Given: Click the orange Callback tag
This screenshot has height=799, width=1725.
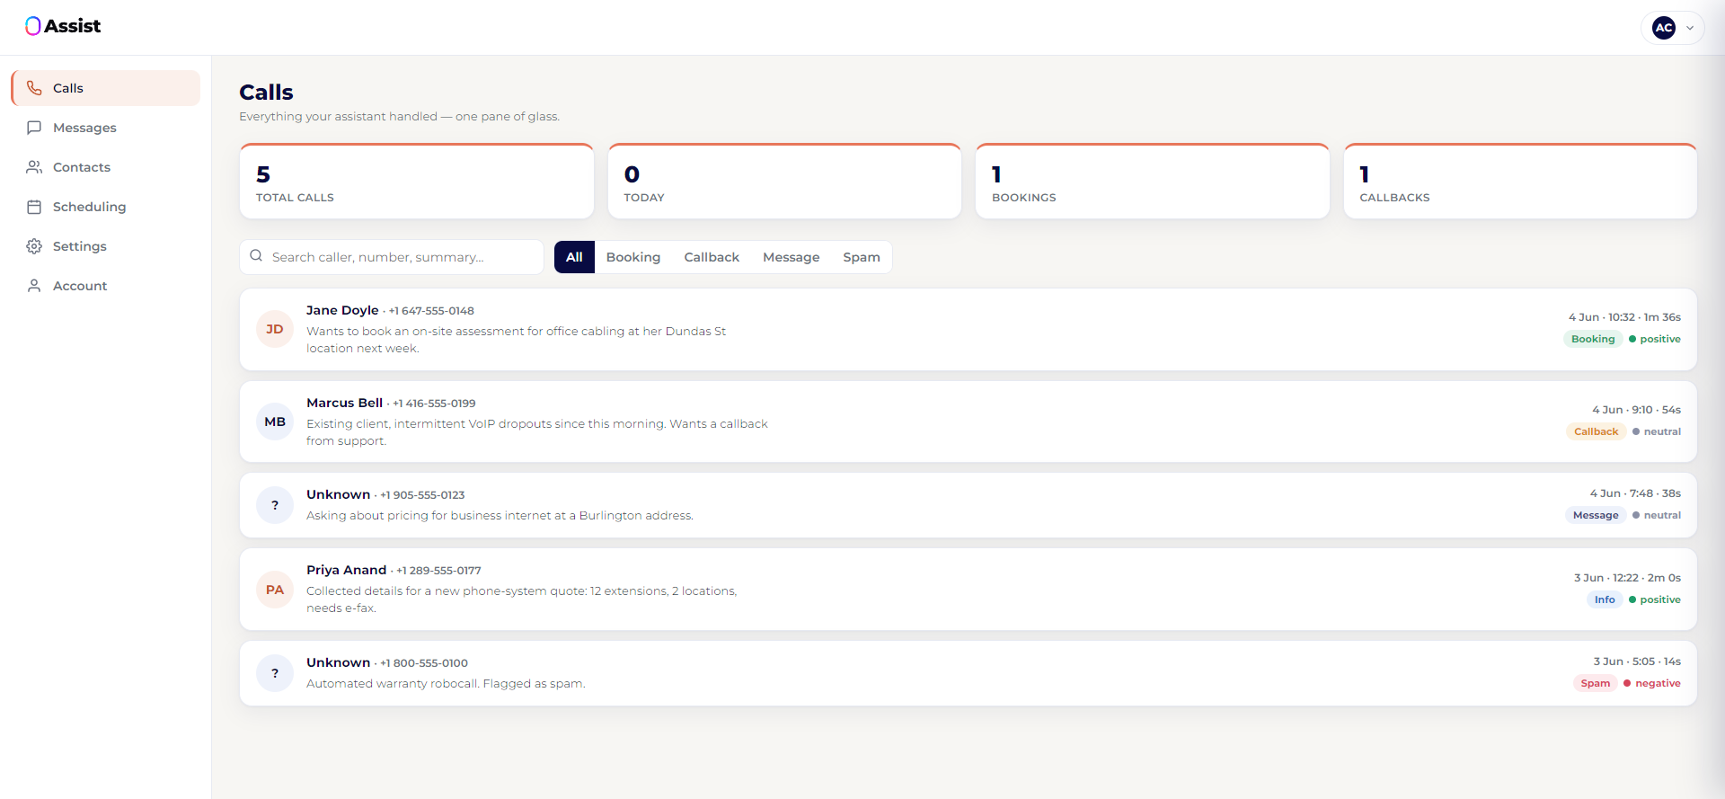Looking at the screenshot, I should (x=1596, y=431).
